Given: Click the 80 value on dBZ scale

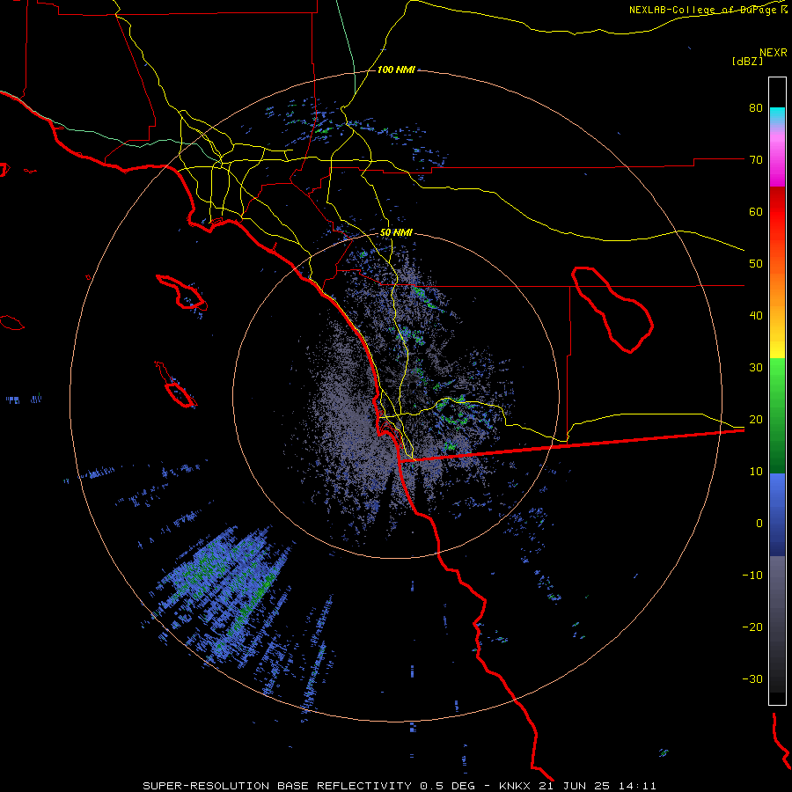Looking at the screenshot, I should point(756,108).
